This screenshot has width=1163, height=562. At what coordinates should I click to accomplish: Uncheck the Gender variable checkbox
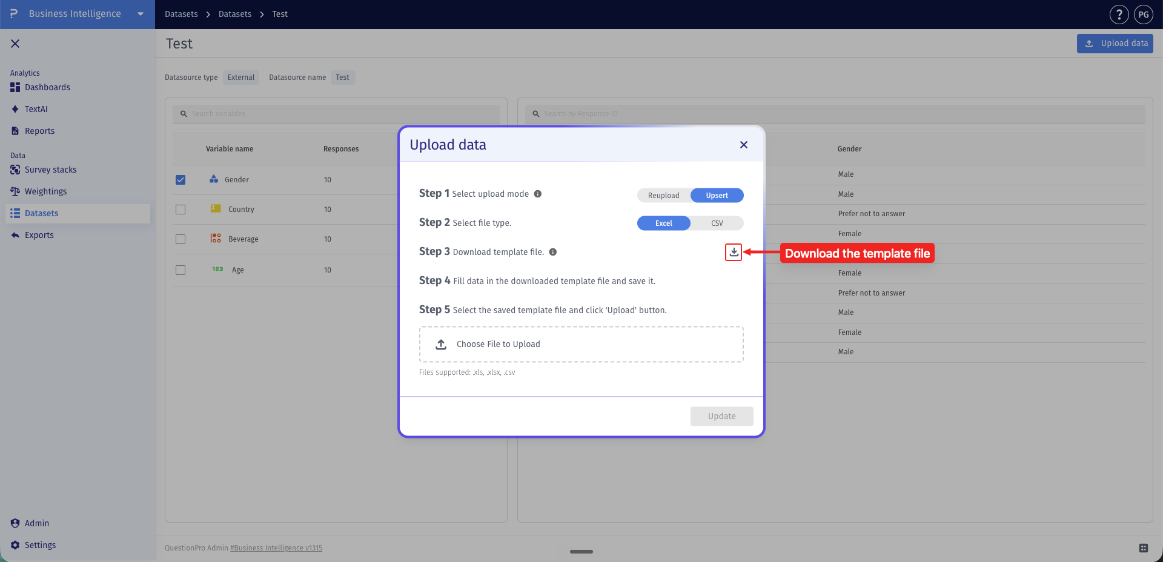click(181, 180)
